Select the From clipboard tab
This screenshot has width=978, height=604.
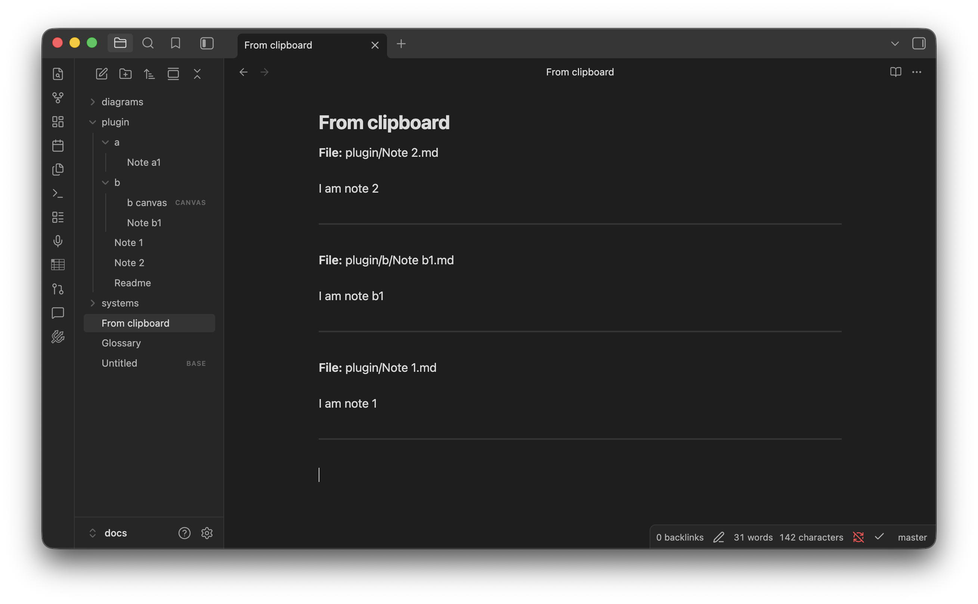pos(279,45)
